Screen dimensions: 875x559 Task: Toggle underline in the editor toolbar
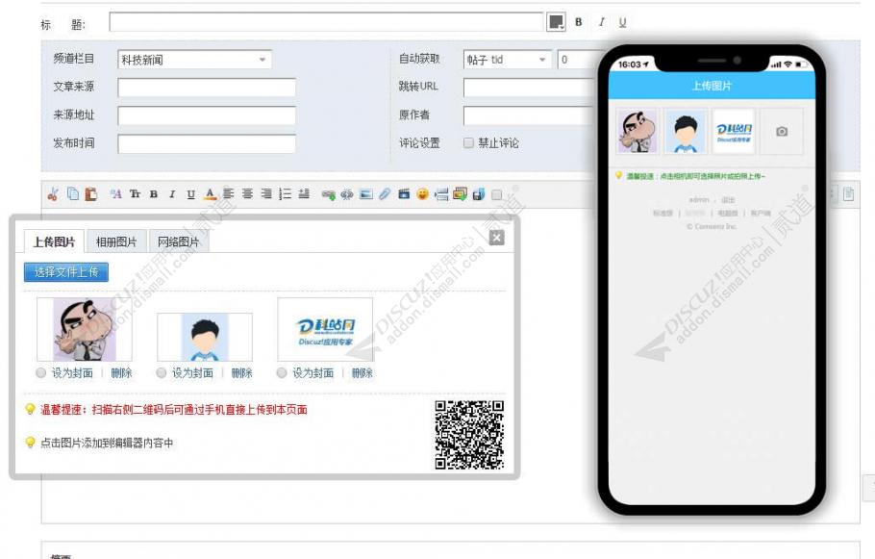point(190,194)
